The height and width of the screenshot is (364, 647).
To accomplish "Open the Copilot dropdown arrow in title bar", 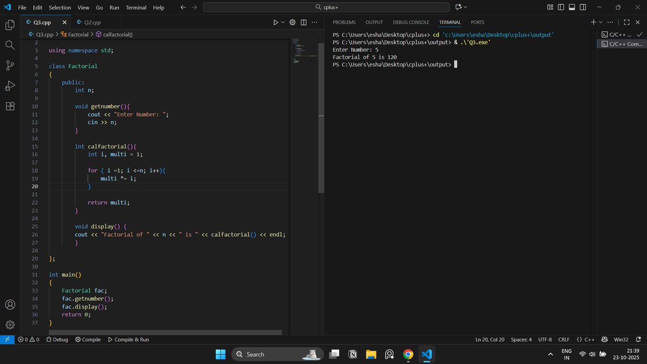I will (x=465, y=7).
